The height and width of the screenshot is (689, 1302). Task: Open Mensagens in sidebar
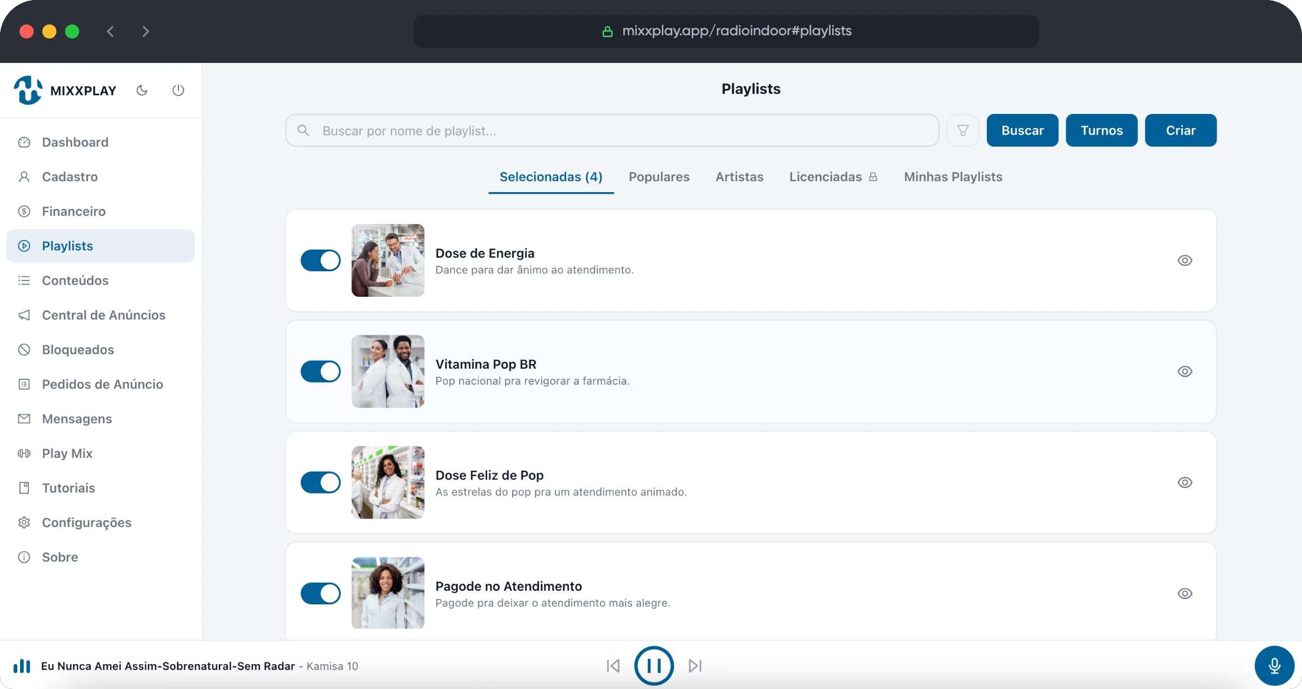[100, 419]
